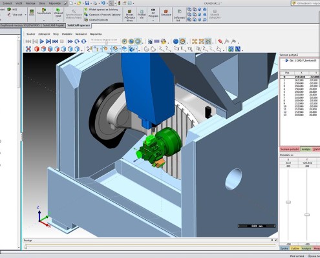This screenshot has height=258, width=320.
Task: Click the red pin marker icon
Action: tap(220, 41)
